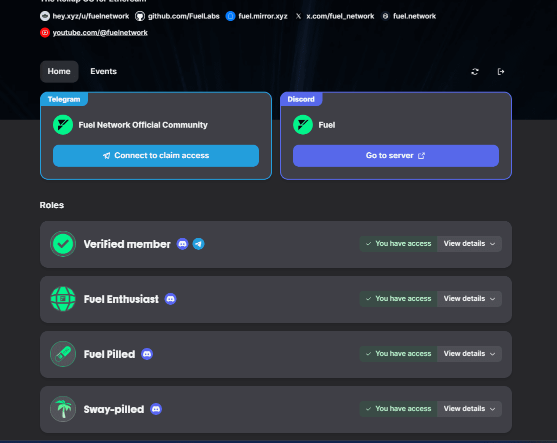Click the refresh access icon
The image size is (557, 443).
pyautogui.click(x=475, y=72)
